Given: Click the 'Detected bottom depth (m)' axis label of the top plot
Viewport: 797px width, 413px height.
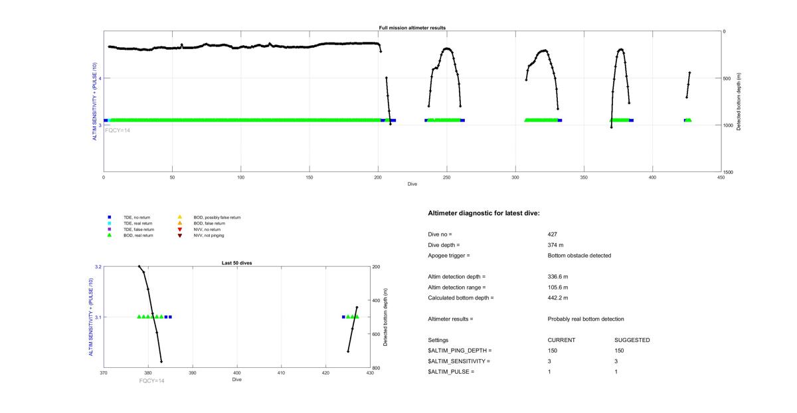Looking at the screenshot, I should click(x=739, y=101).
